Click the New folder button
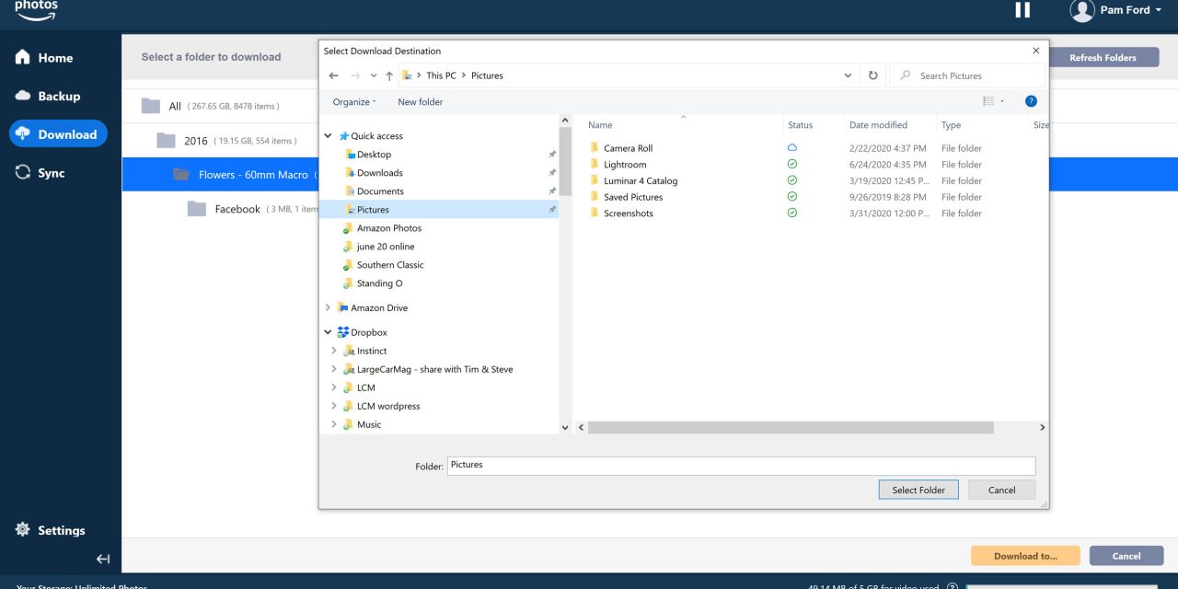The width and height of the screenshot is (1178, 589). point(420,102)
